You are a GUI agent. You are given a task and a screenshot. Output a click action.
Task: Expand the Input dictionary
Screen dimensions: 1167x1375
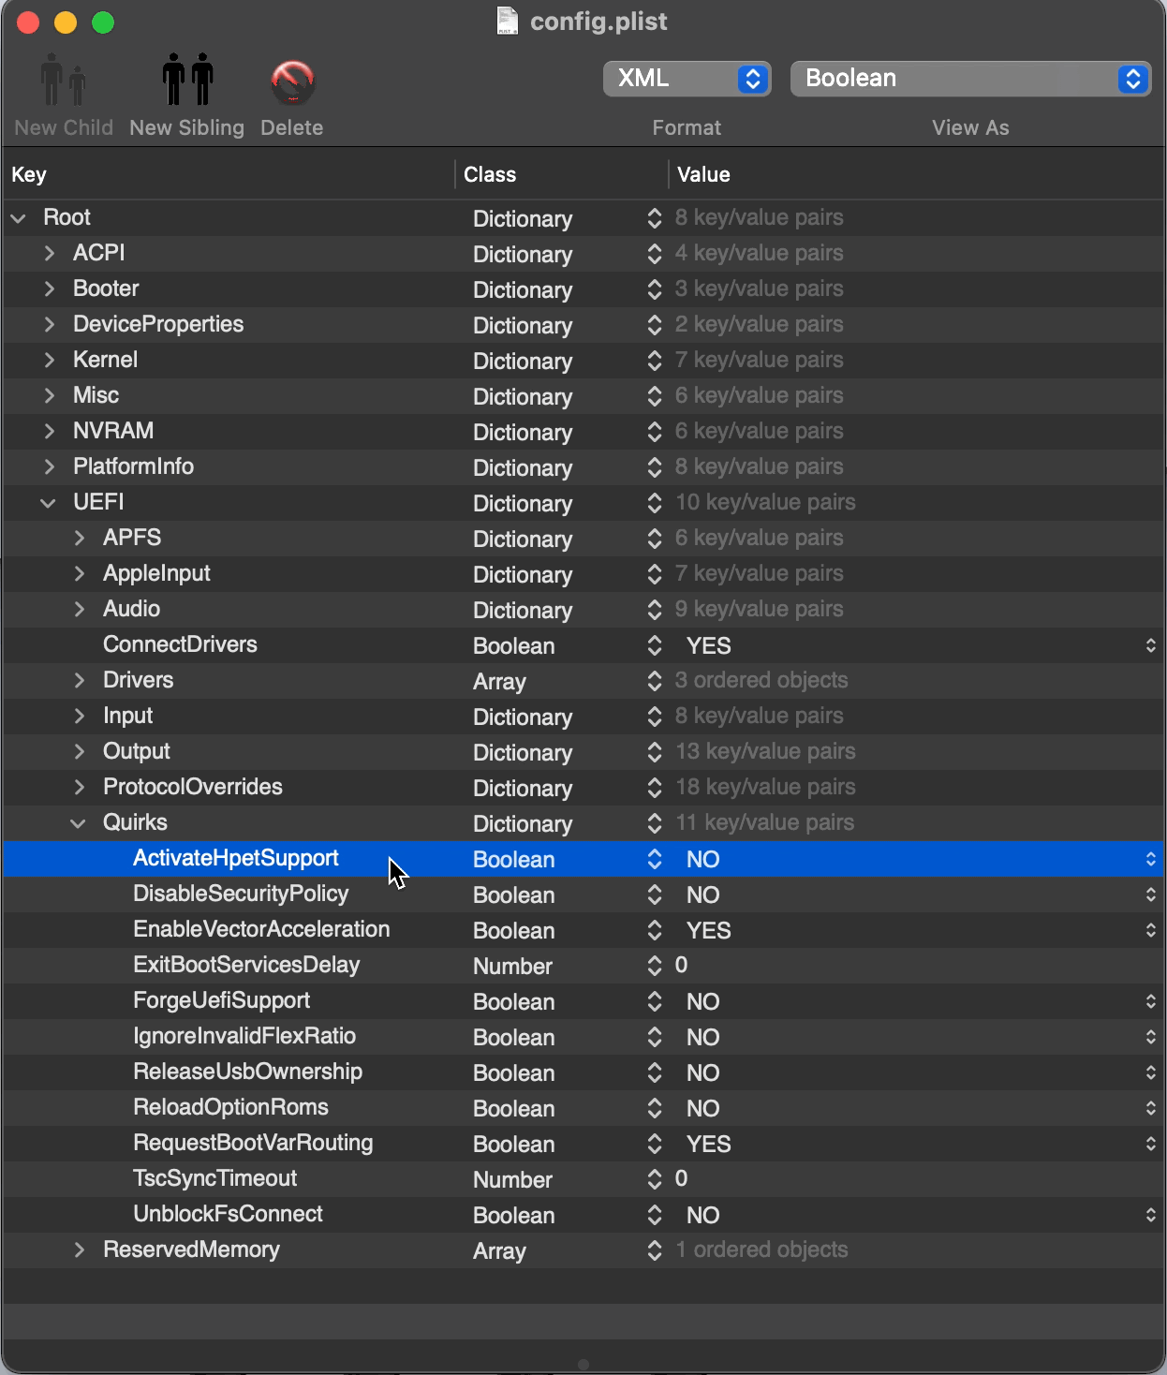tap(79, 716)
